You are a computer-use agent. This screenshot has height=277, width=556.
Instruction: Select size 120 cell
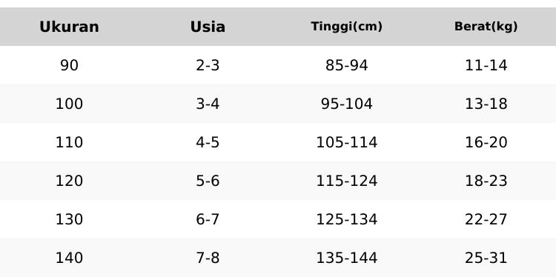69,181
